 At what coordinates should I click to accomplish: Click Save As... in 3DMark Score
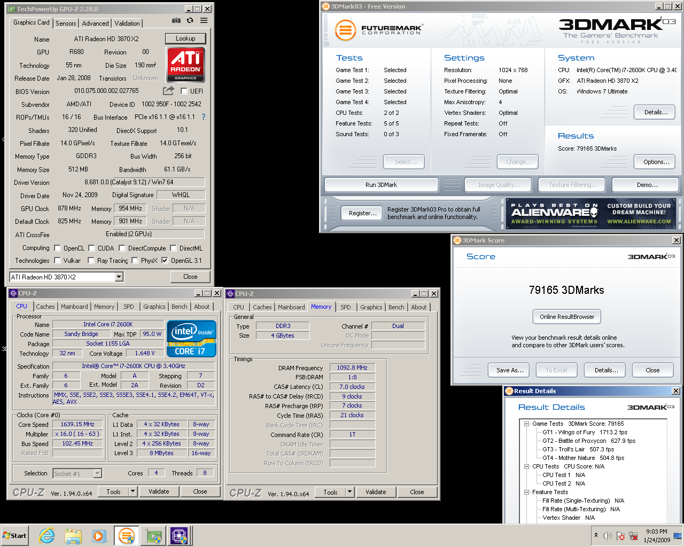509,370
